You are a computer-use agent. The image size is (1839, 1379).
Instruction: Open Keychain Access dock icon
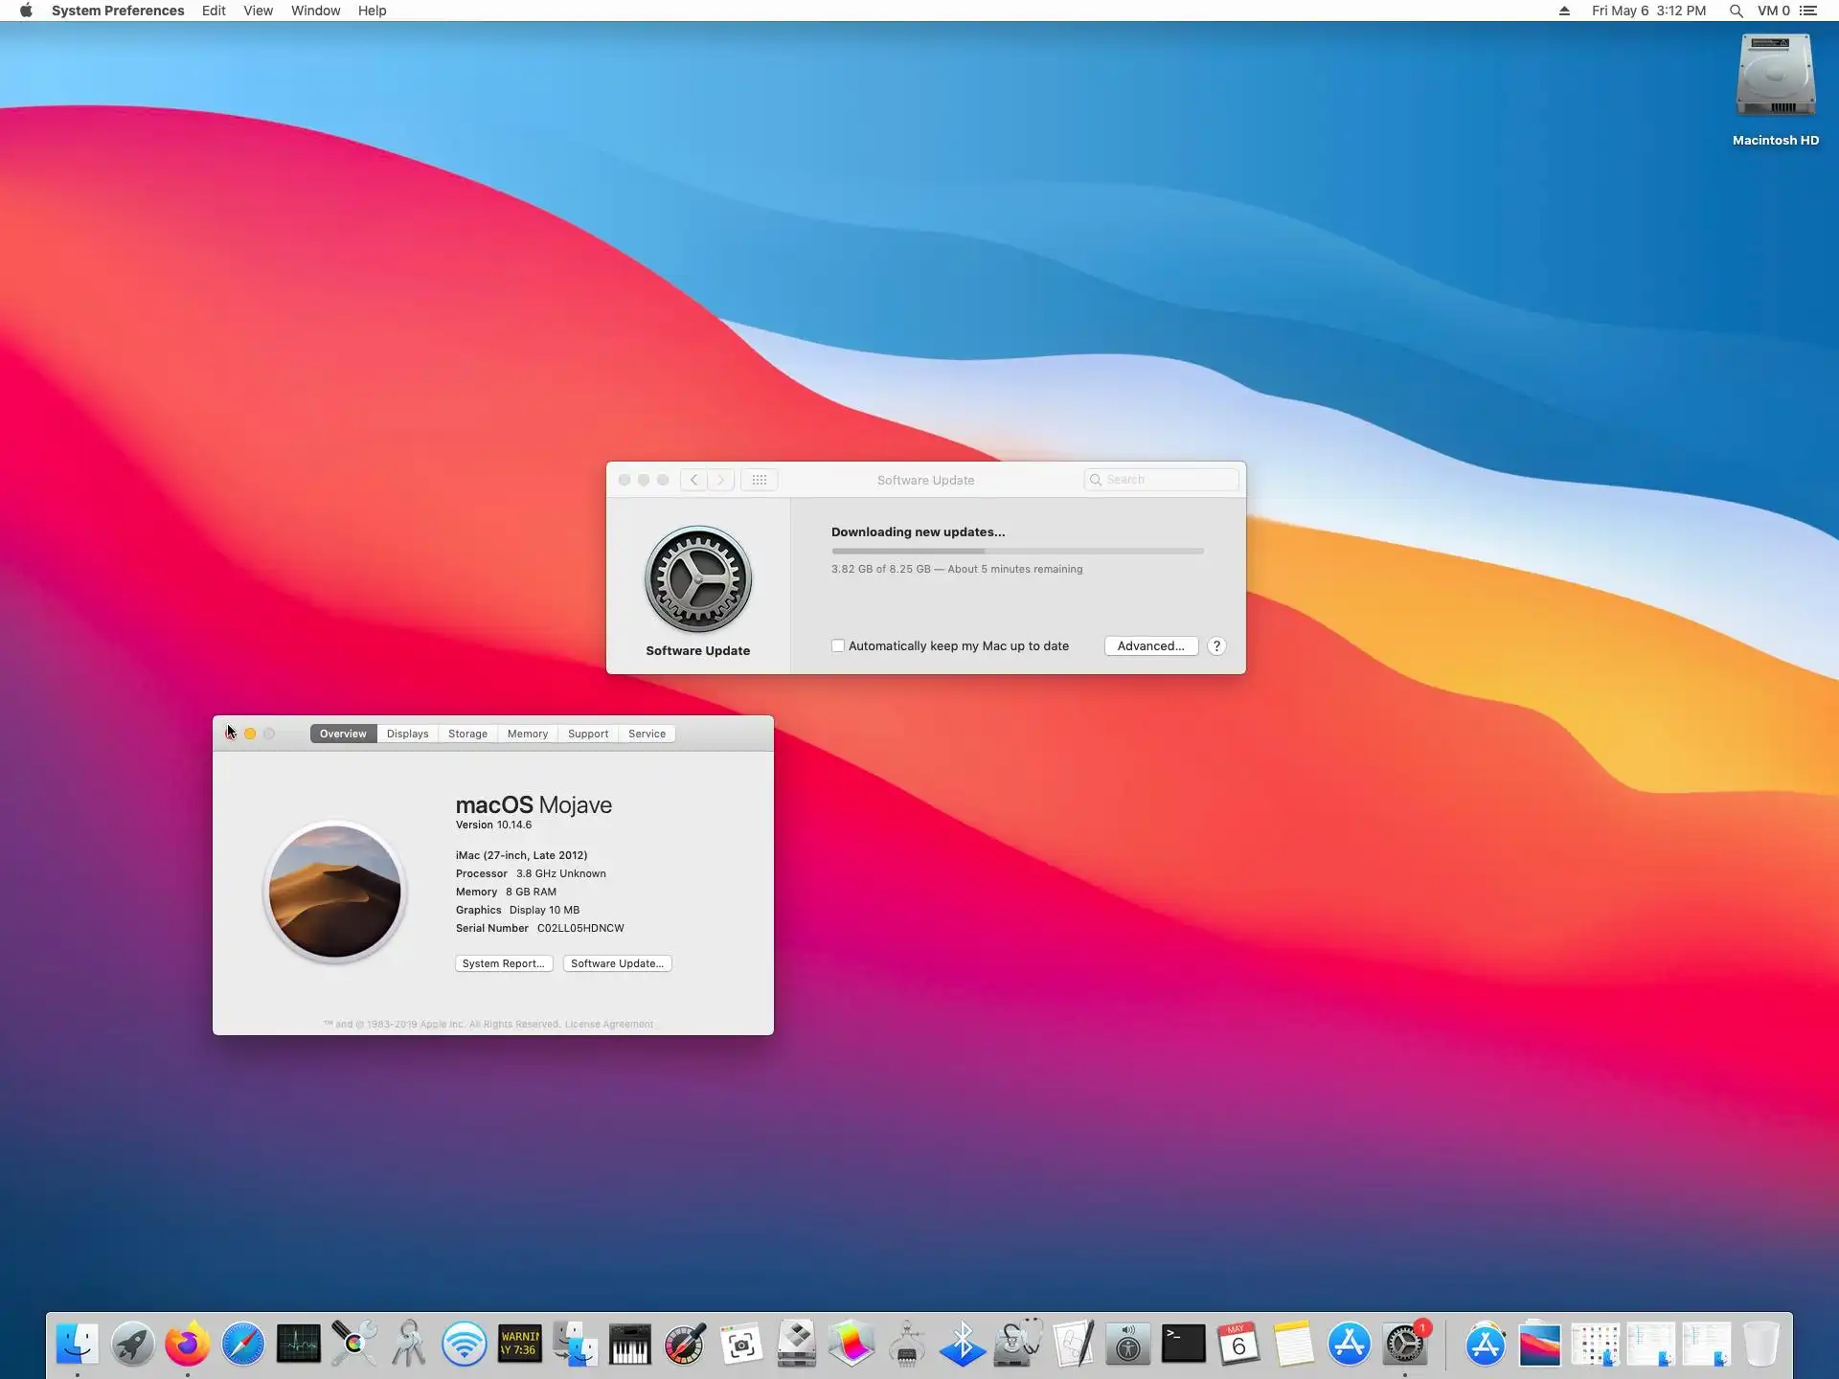click(x=409, y=1345)
